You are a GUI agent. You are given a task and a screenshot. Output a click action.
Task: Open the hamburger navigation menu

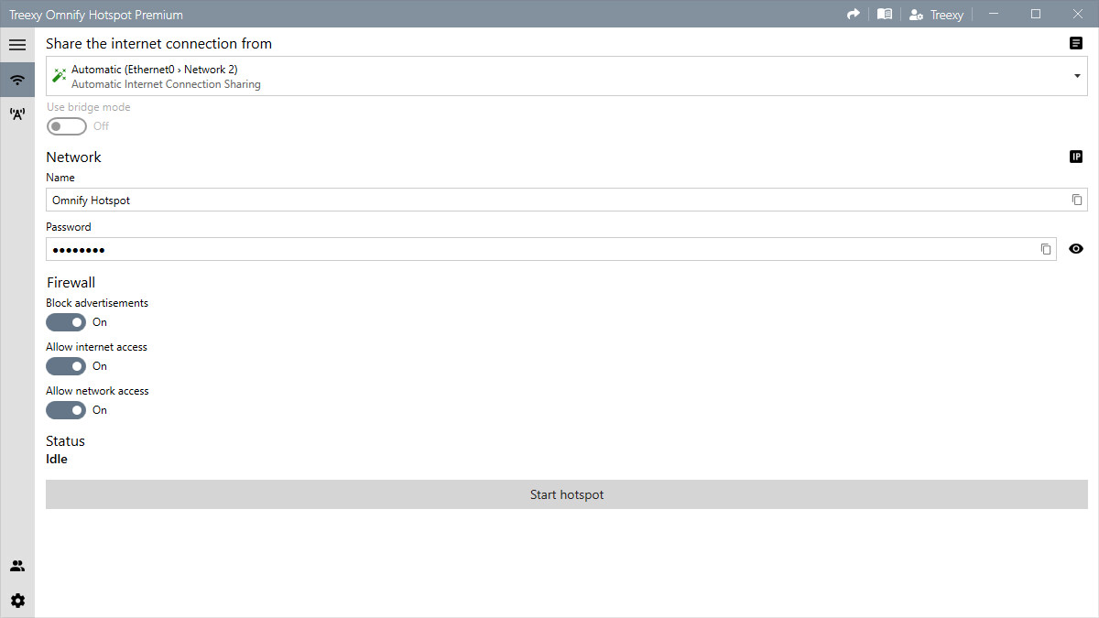(x=17, y=44)
